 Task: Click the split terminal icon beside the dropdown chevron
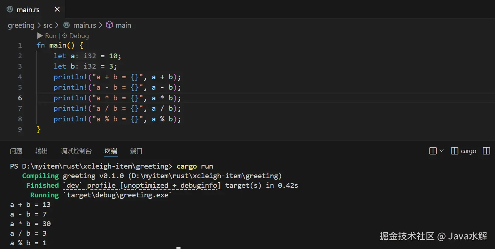coord(433,151)
